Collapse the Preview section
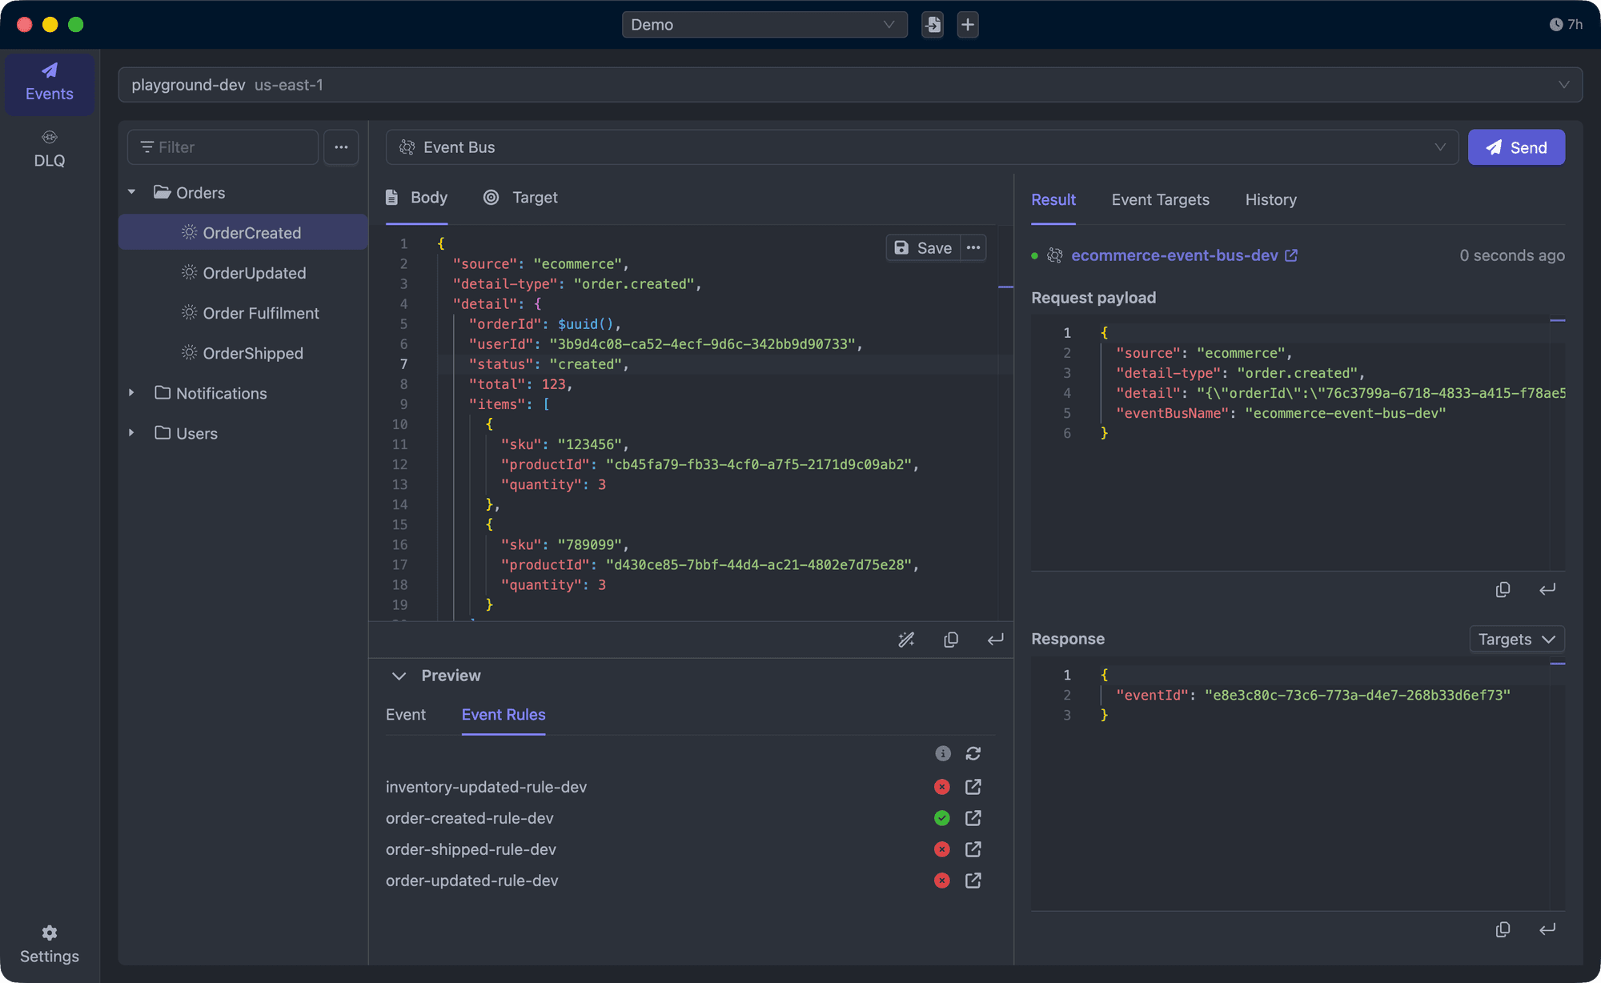This screenshot has width=1601, height=983. [399, 676]
